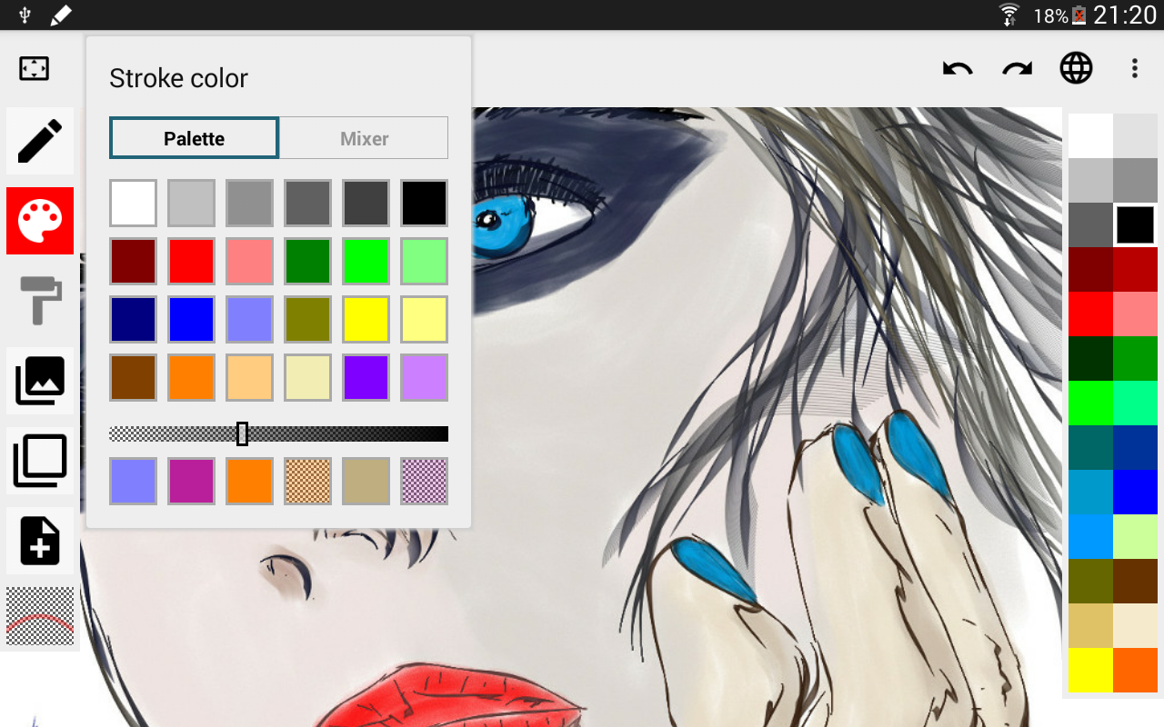Open the online gallery globe icon
Screen dimensions: 1164x727
[1077, 67]
